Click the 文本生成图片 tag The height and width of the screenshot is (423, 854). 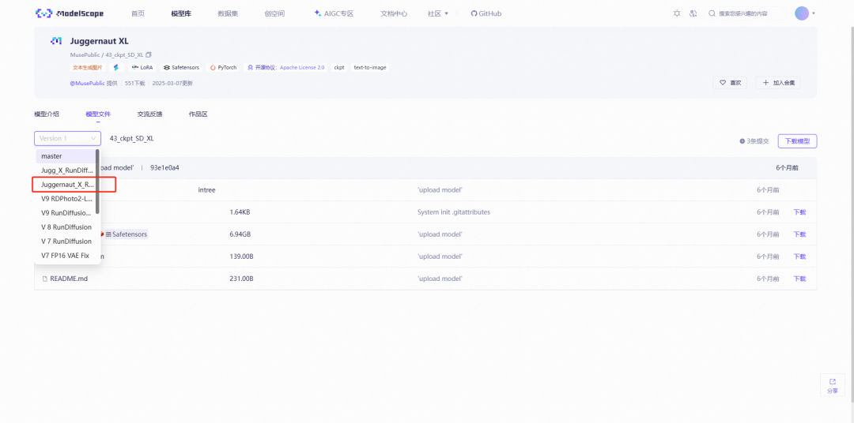pos(87,67)
